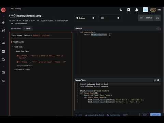Open the Python language dropdown

pos(85,18)
